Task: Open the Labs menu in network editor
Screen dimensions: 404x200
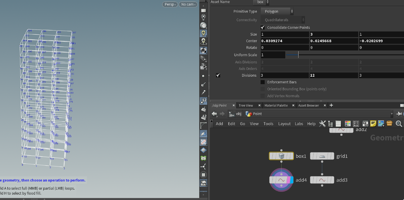Action: pos(299,124)
